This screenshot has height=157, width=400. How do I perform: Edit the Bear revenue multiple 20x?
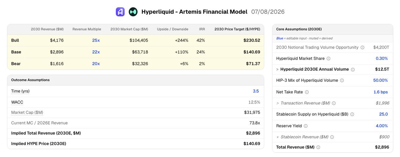point(96,64)
